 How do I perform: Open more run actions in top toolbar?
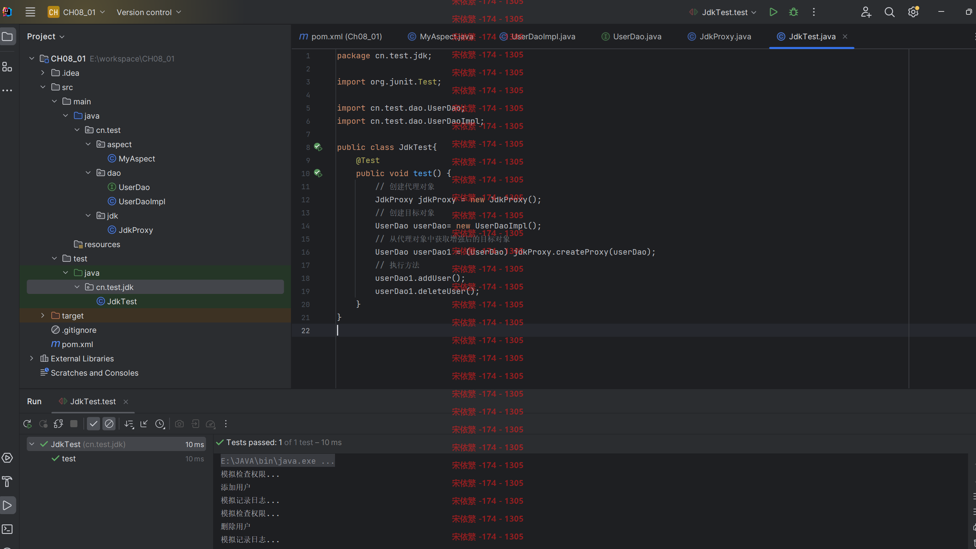[814, 12]
